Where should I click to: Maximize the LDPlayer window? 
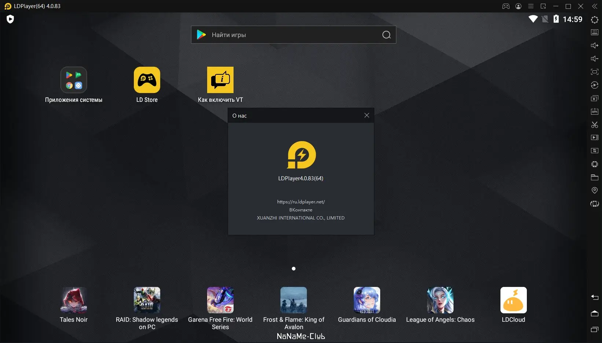click(568, 6)
